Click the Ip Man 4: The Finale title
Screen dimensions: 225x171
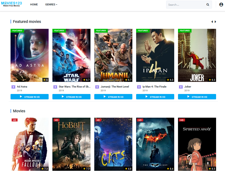(x=155, y=86)
